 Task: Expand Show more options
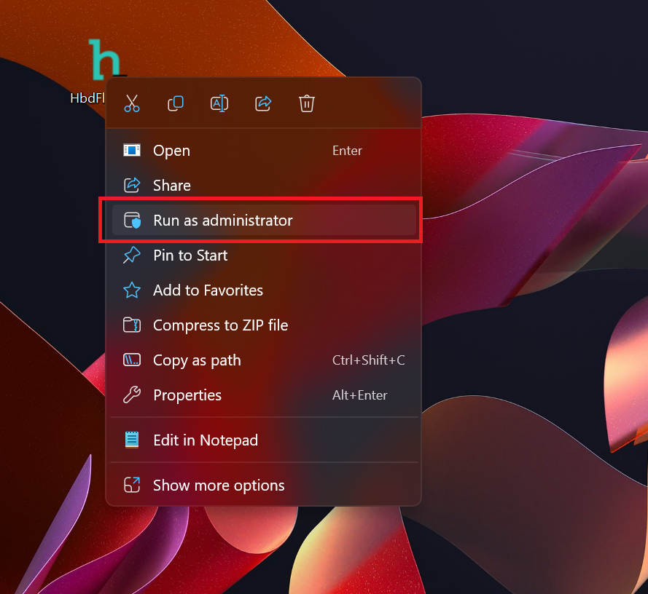click(x=219, y=486)
